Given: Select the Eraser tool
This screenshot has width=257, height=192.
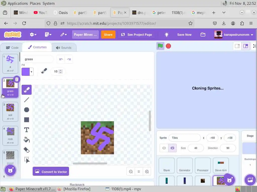Looking at the screenshot, I should [x=27, y=150].
